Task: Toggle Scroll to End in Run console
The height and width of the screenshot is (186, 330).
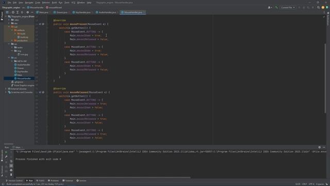Action: coord(11,166)
